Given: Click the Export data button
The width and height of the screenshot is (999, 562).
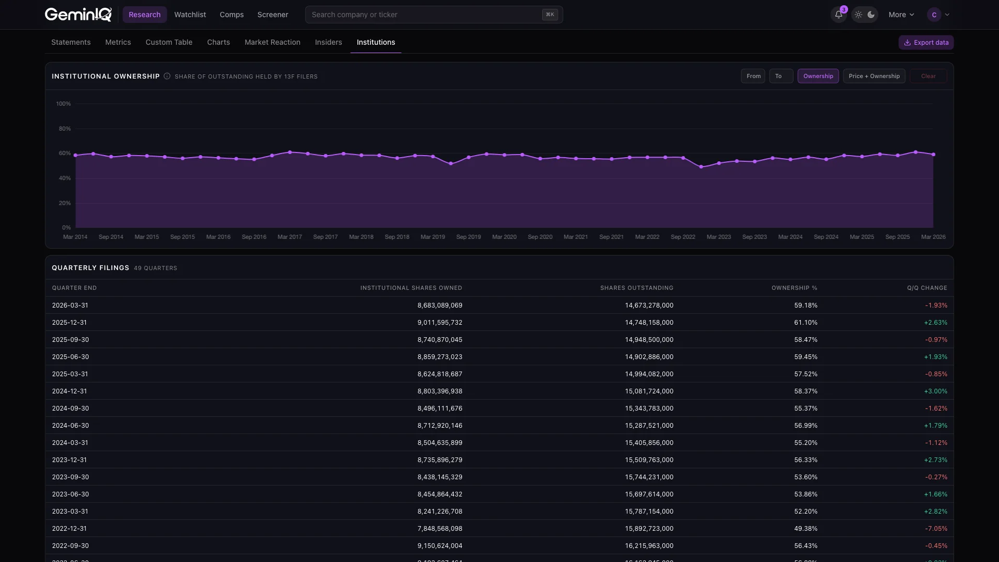Looking at the screenshot, I should pos(926,43).
